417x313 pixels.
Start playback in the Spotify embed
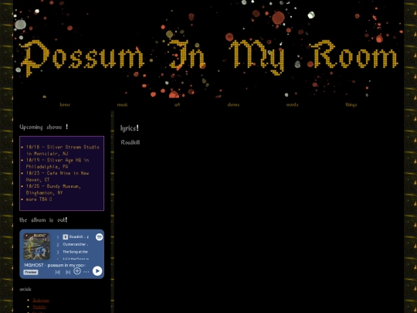pos(97,271)
